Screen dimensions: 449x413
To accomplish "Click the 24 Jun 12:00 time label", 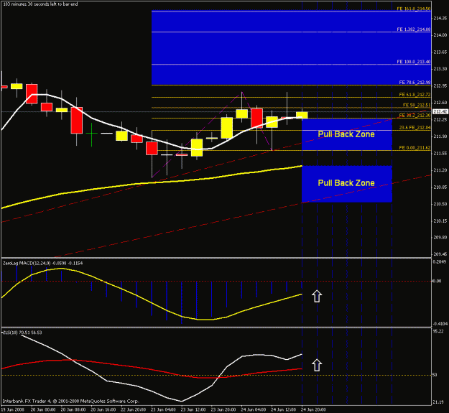I will pyautogui.click(x=283, y=410).
